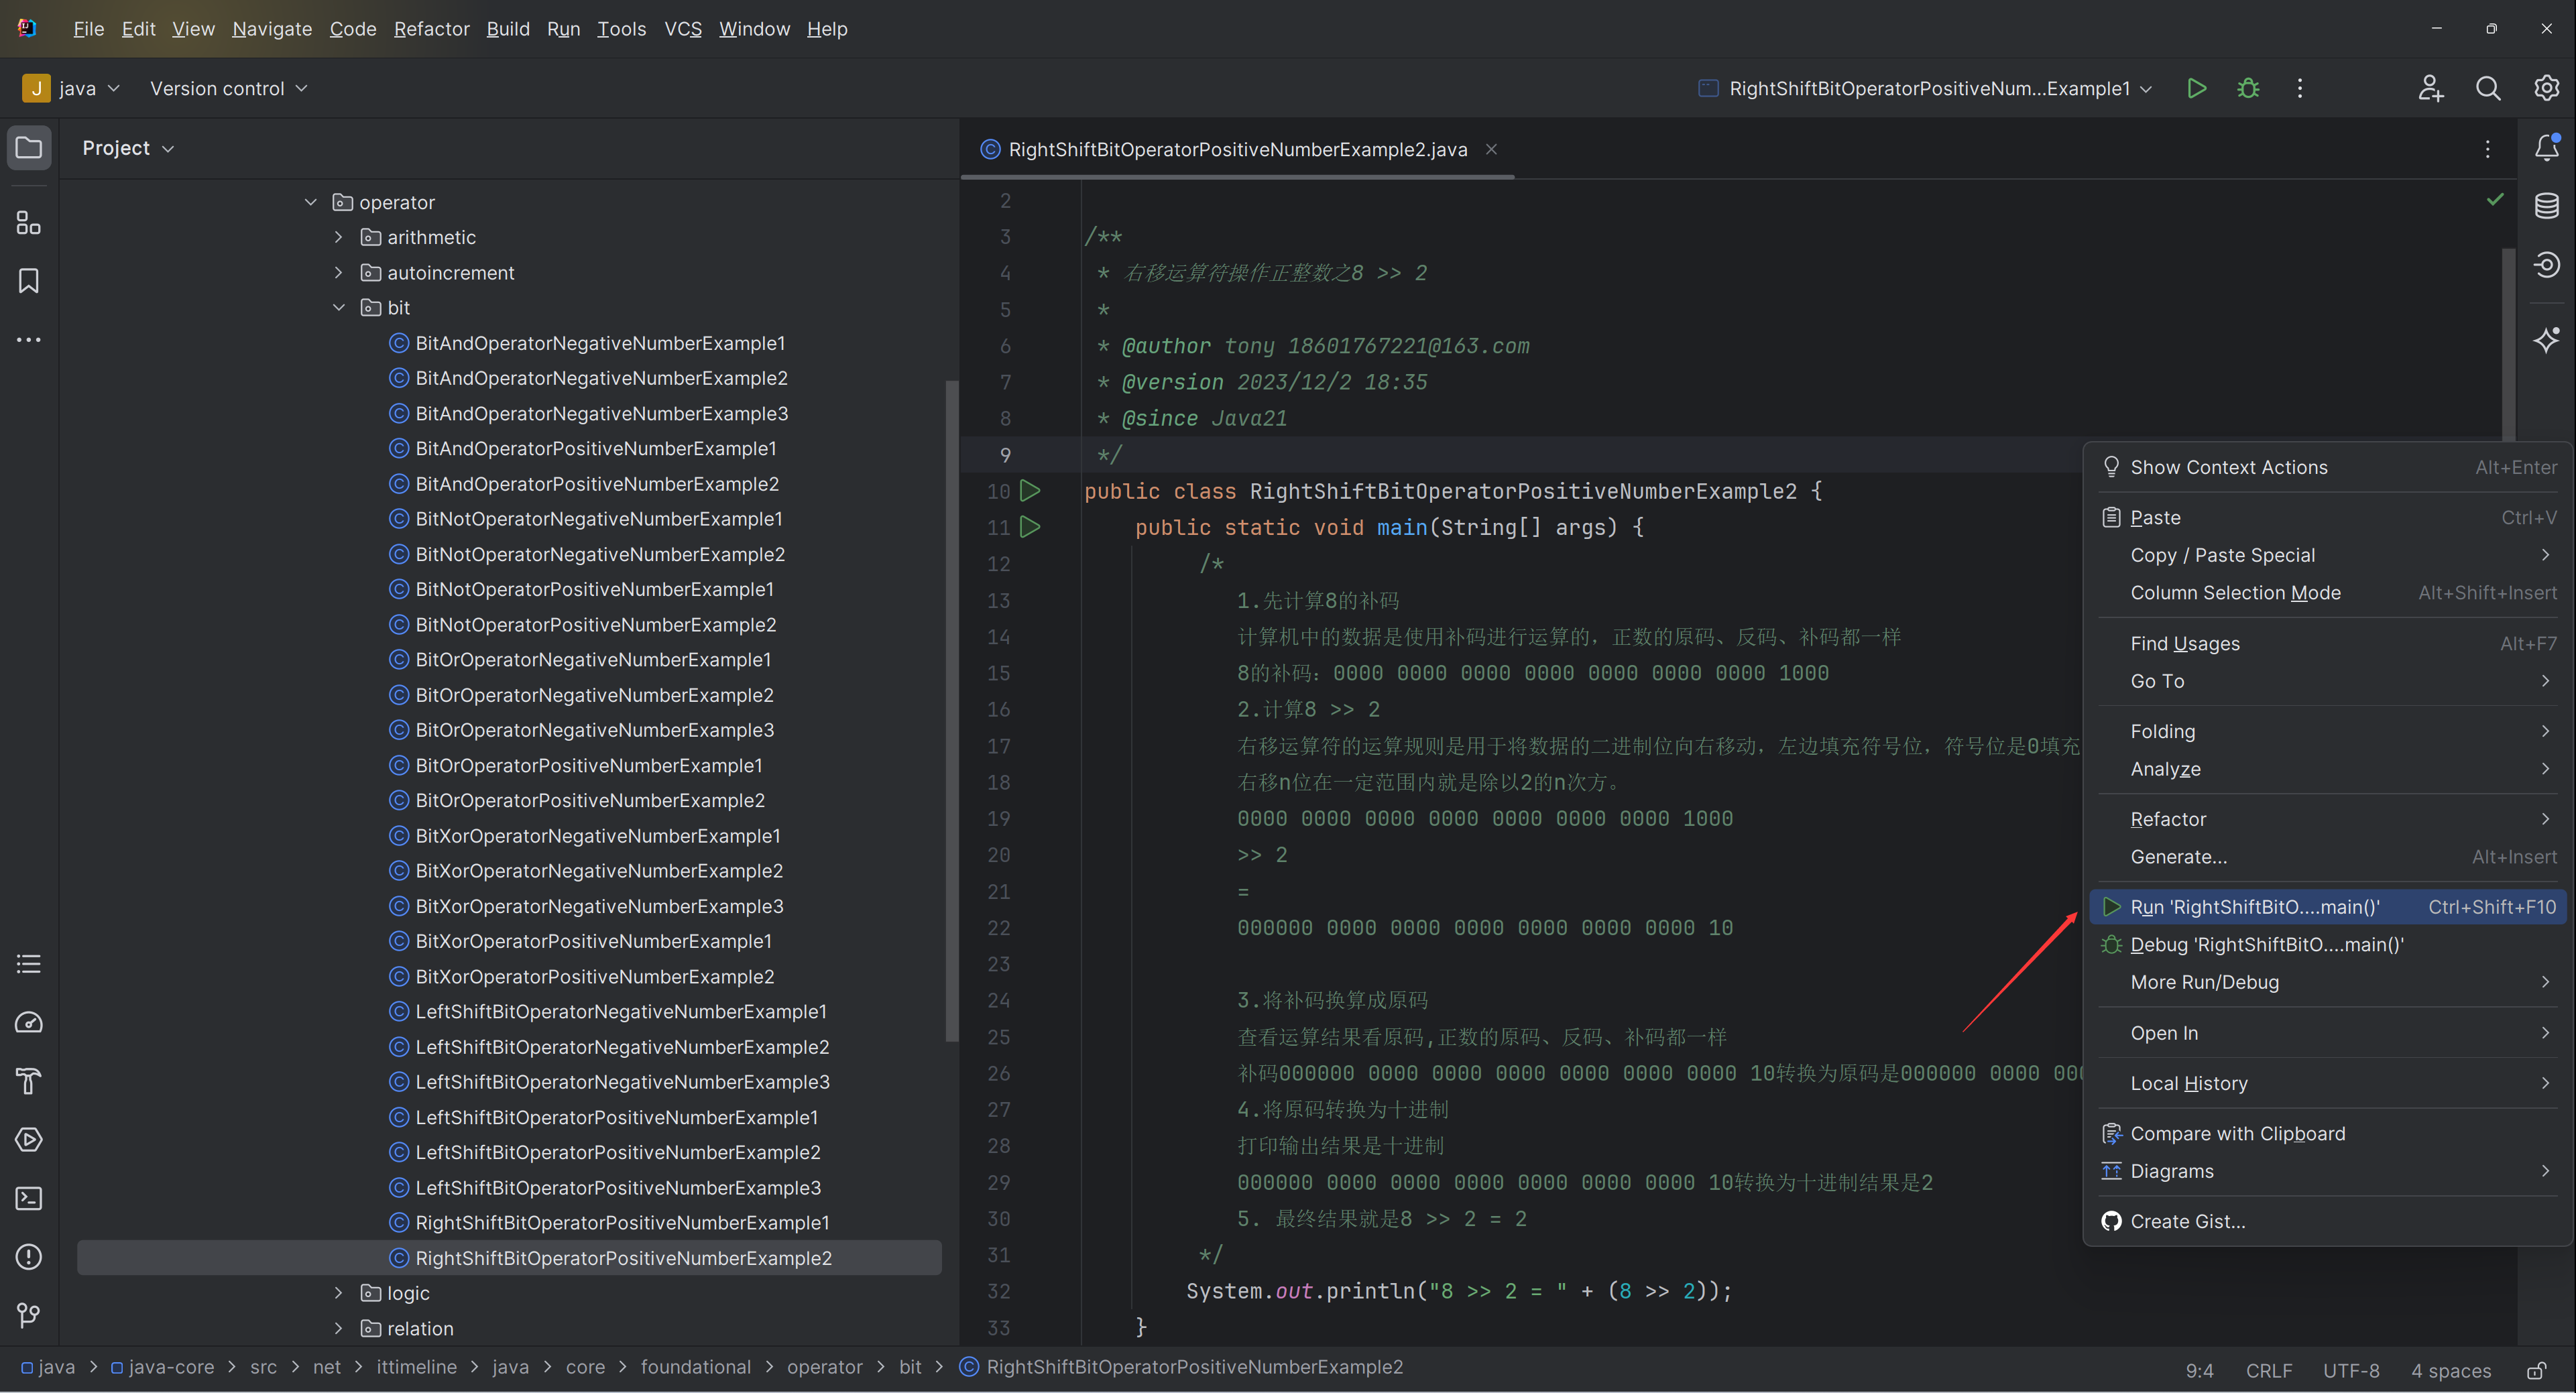
Task: Click CRLF line separator in status bar
Action: 2269,1370
